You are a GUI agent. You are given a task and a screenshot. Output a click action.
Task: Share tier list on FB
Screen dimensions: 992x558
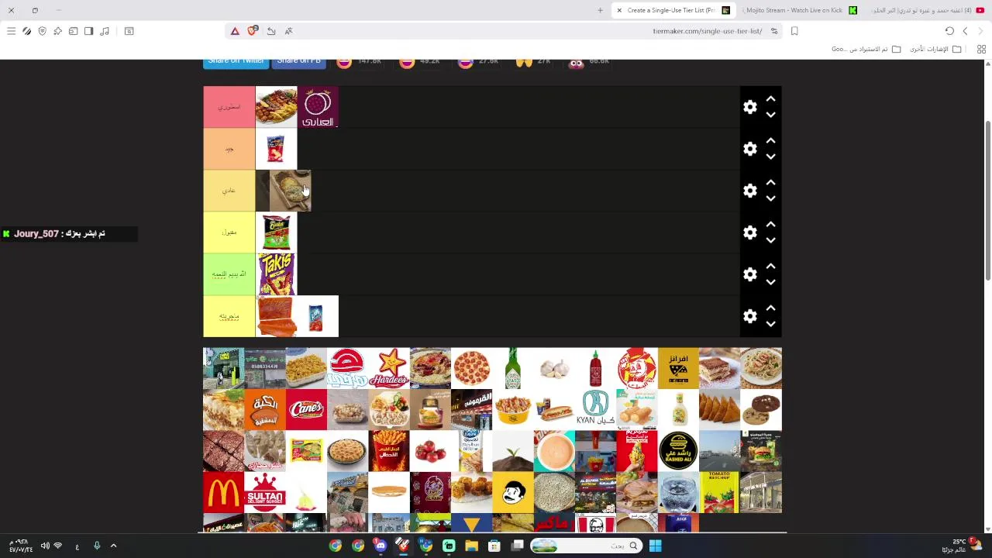298,62
